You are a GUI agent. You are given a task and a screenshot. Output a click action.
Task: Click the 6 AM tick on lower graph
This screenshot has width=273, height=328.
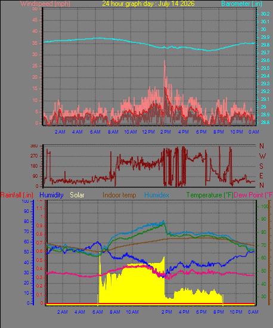pos(97,312)
